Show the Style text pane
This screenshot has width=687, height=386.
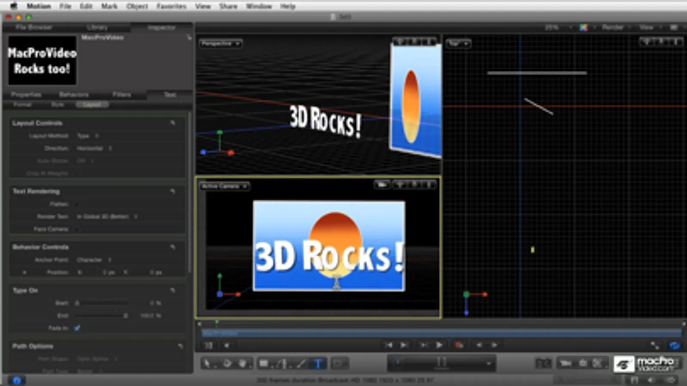click(57, 105)
